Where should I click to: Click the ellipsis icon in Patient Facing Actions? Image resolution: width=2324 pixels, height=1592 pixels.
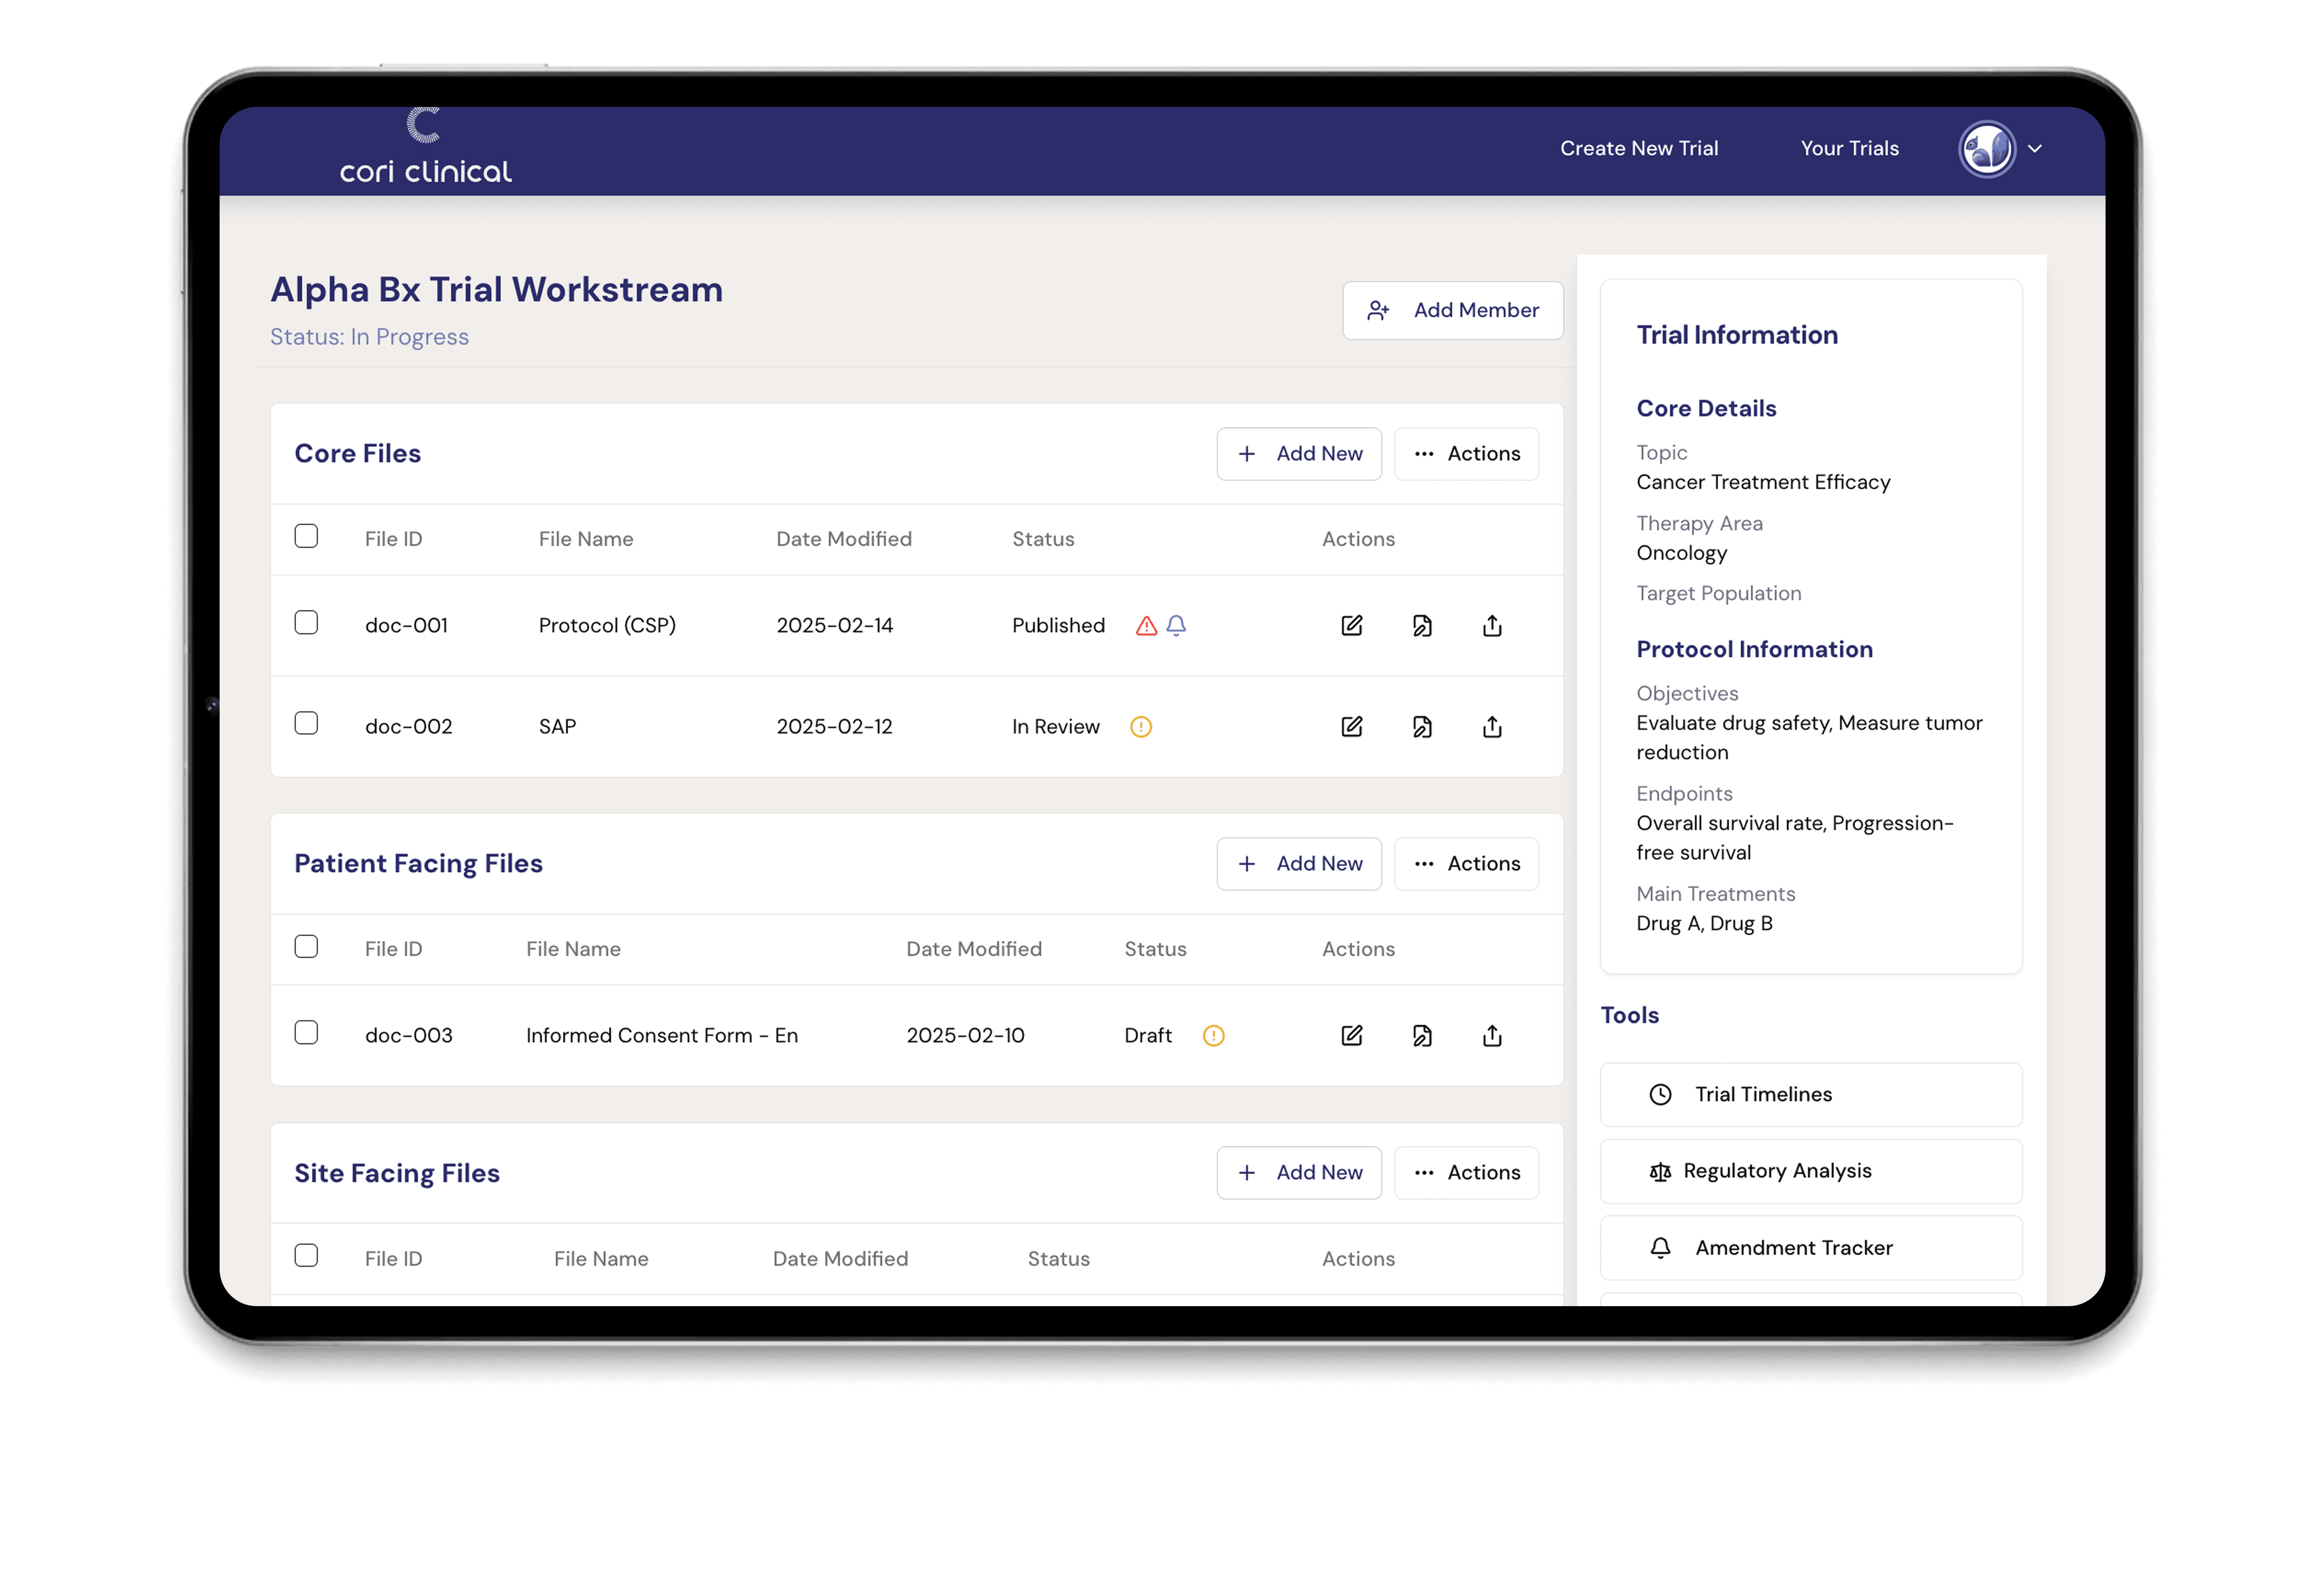click(x=1424, y=864)
